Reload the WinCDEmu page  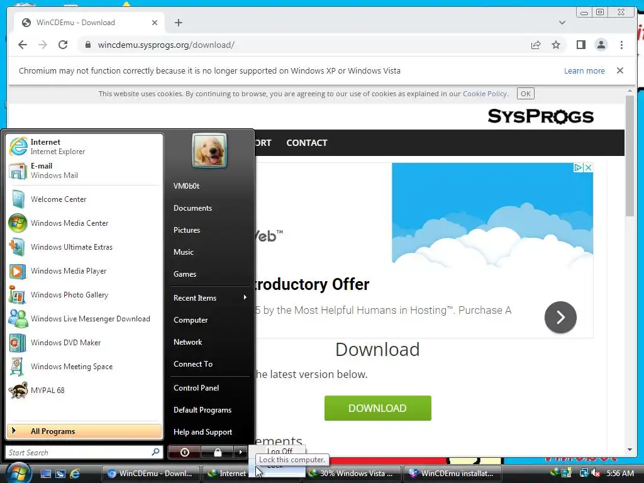(63, 45)
